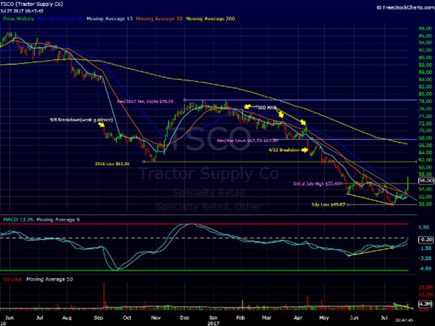Click the 4.3M volume value tag
This screenshot has width=435, height=326.
coord(426,304)
